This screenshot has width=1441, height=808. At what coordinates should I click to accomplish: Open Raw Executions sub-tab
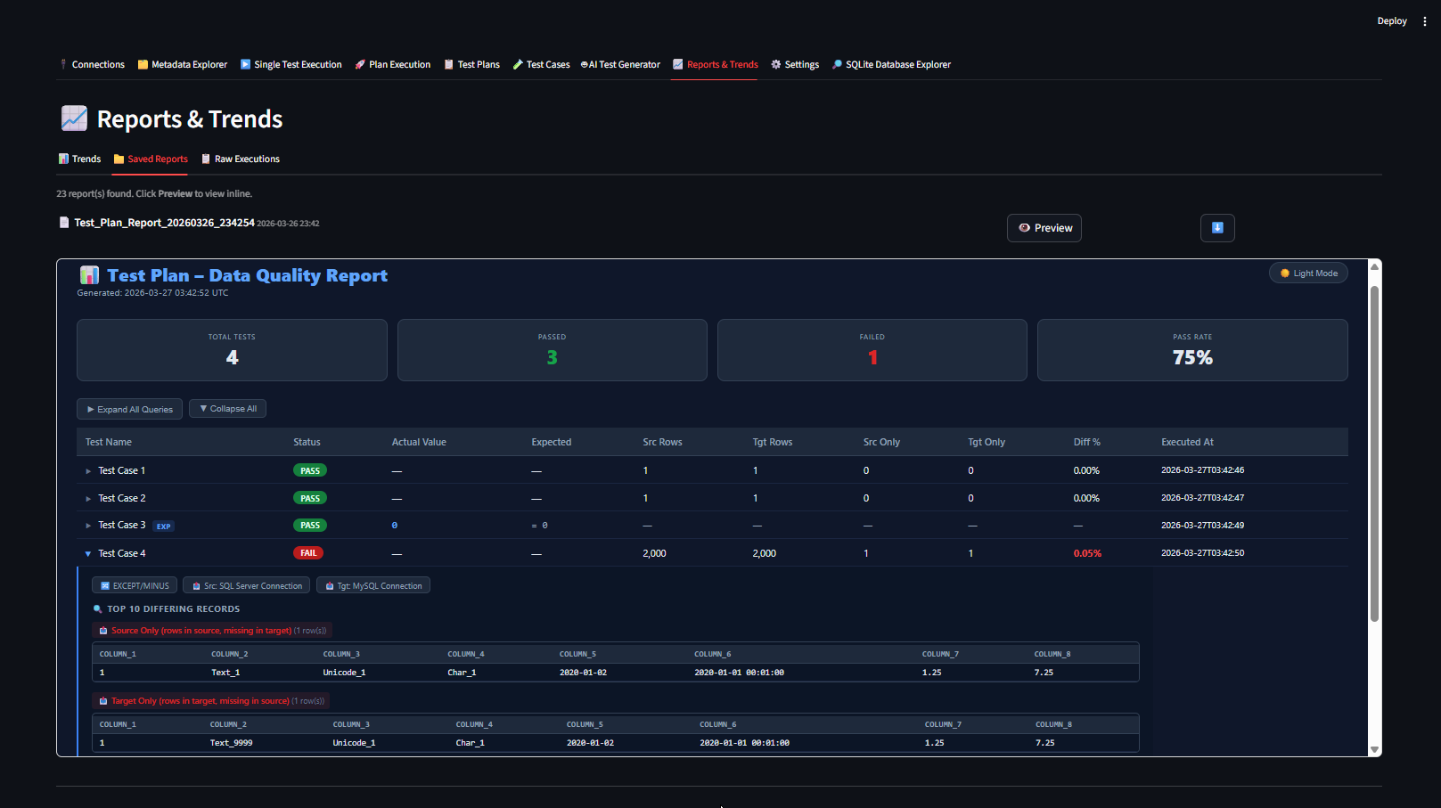click(241, 159)
